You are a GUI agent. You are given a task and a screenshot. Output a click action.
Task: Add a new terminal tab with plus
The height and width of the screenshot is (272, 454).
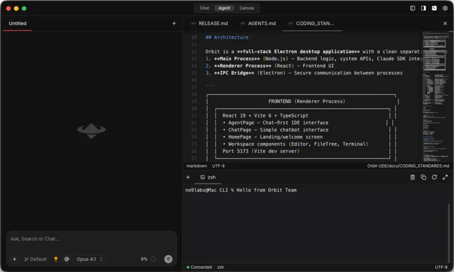click(188, 177)
